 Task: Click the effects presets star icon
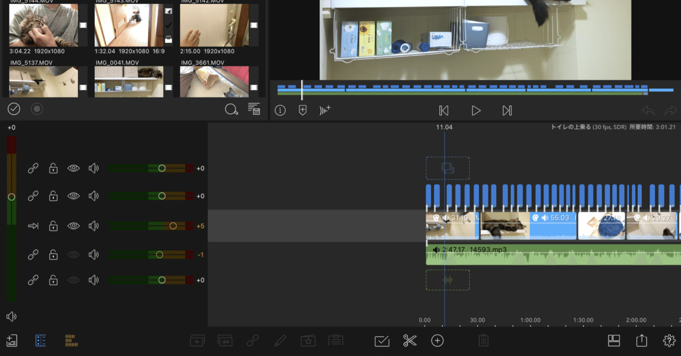coord(308,341)
